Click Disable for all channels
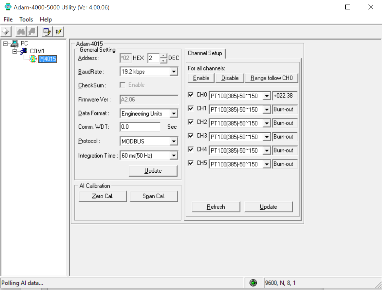382x290 pixels. 230,78
